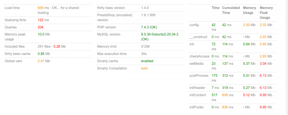This screenshot has width=288, height=115.
Task: Click the Queries count 204
Action: coord(41,27)
